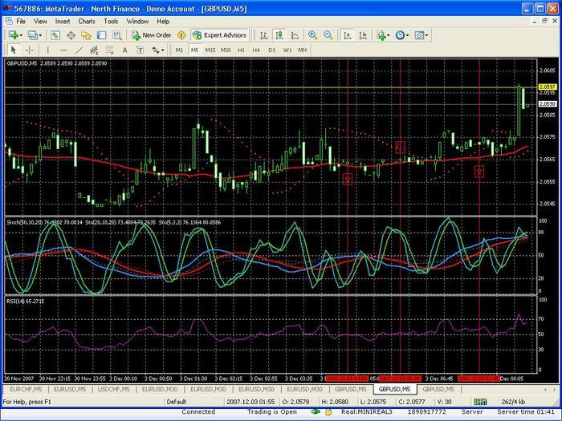Switch chart to MN timeframe
Image resolution: width=562 pixels, height=421 pixels.
303,50
